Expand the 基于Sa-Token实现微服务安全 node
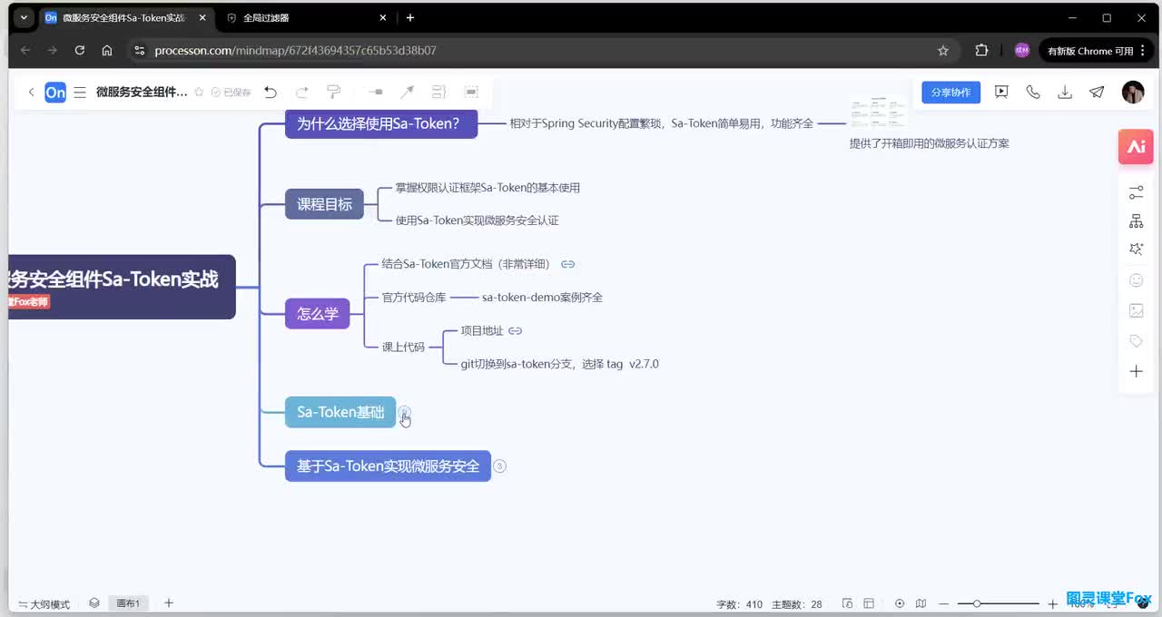This screenshot has height=617, width=1162. click(499, 466)
